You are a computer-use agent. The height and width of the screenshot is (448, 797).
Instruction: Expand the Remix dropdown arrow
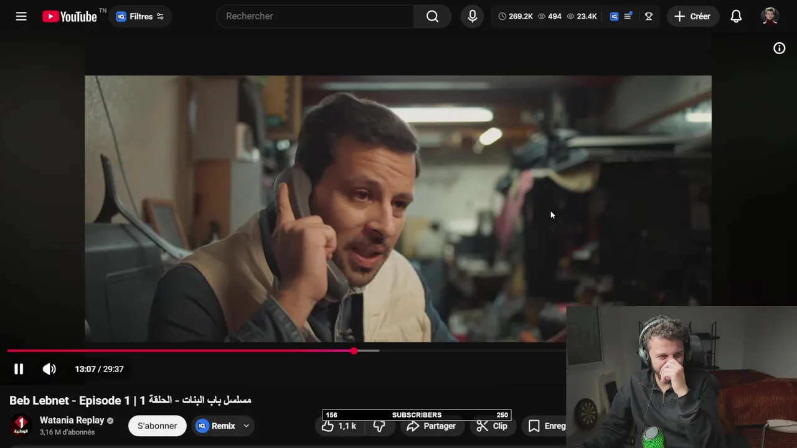[247, 426]
